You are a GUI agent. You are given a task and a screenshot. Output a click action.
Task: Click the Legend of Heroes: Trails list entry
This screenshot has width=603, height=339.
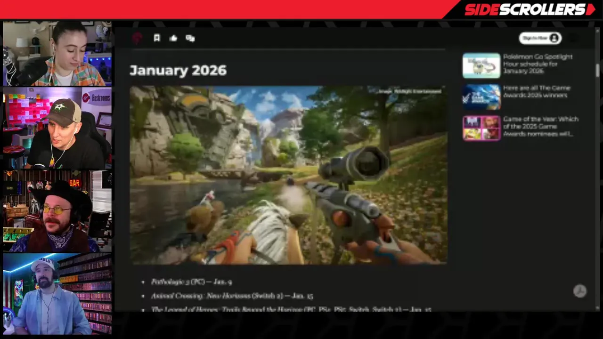point(291,309)
